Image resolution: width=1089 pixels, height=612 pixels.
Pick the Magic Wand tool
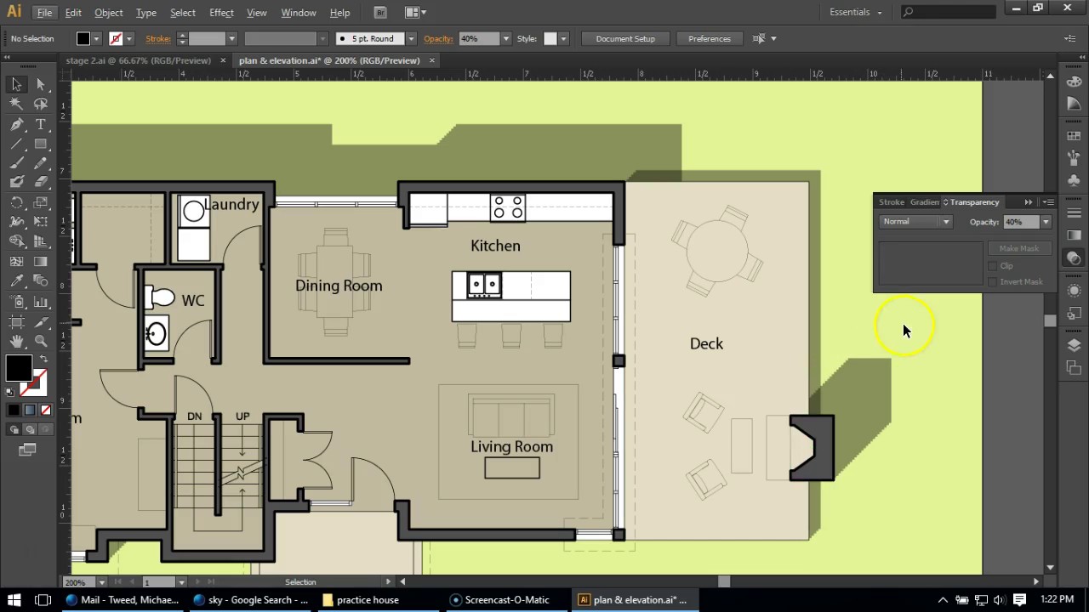[x=16, y=104]
